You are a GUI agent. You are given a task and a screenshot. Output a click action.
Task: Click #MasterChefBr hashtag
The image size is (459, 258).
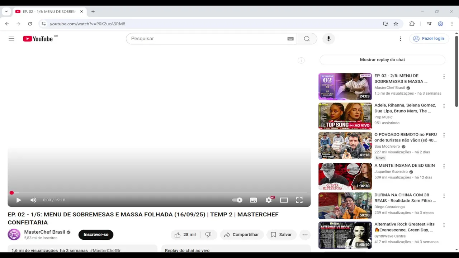105,250
